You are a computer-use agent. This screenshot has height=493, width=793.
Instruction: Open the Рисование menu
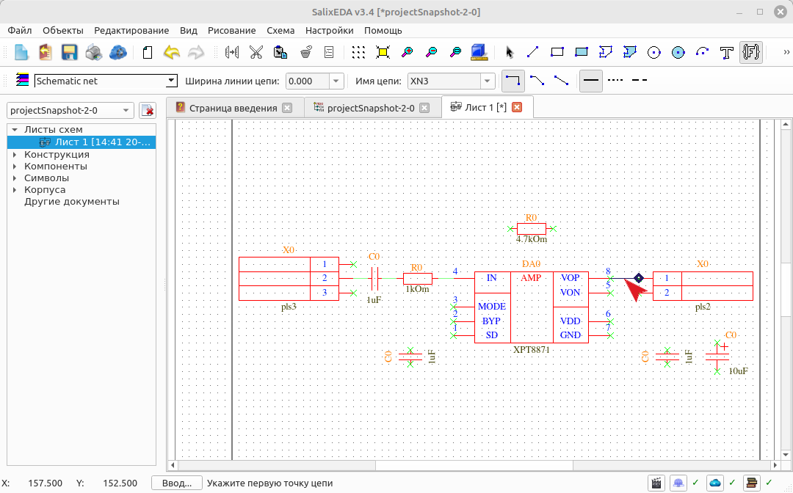231,30
